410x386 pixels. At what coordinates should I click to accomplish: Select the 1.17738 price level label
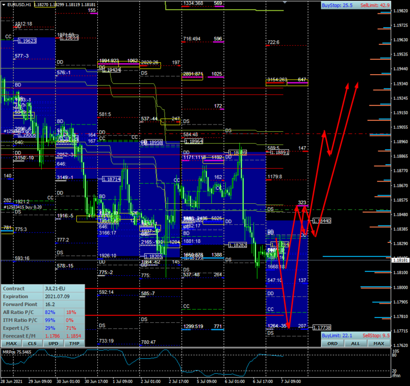322,327
